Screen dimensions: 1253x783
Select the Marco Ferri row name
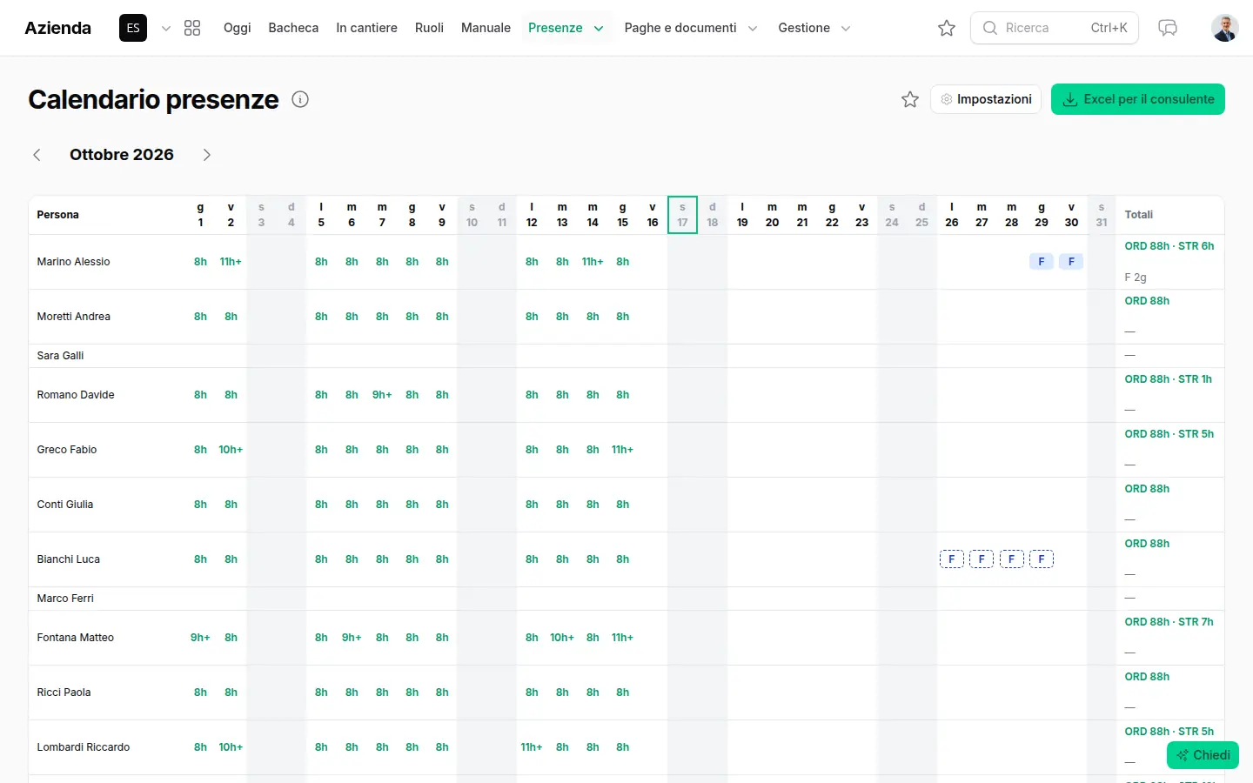pos(65,599)
